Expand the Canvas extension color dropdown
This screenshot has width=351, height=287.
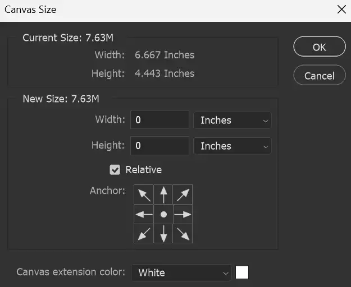tap(181, 272)
